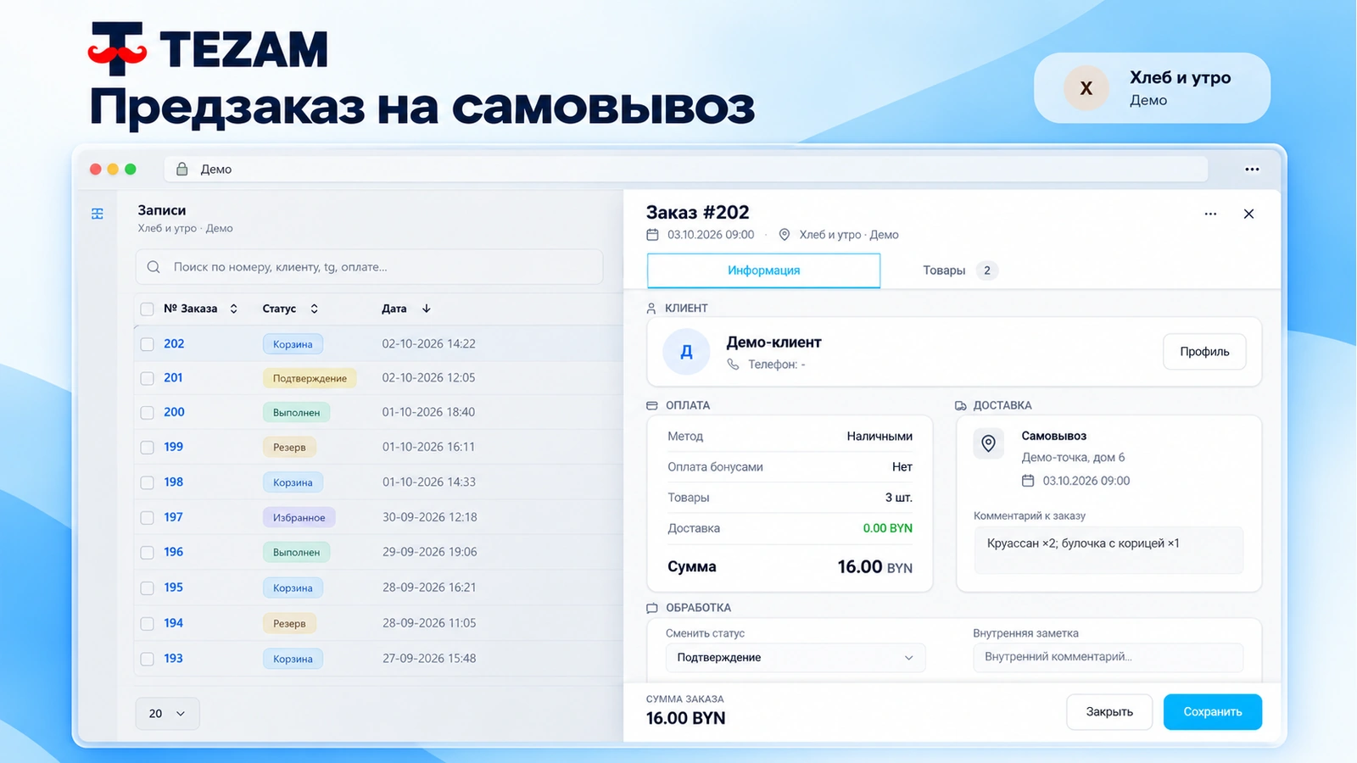Sort by status column arrows
1357x763 pixels.
[x=314, y=309]
